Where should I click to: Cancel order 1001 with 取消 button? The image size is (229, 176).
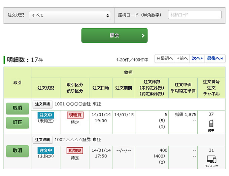tap(18, 108)
